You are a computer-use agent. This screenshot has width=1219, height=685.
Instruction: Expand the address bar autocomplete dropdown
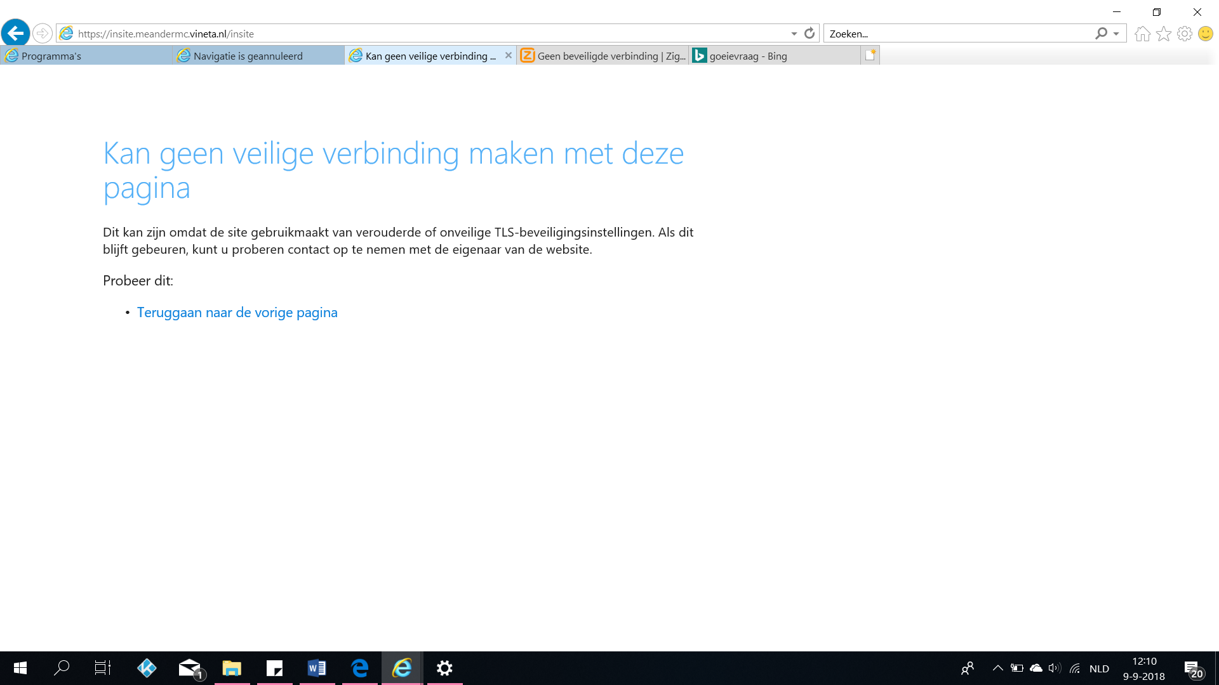794,34
